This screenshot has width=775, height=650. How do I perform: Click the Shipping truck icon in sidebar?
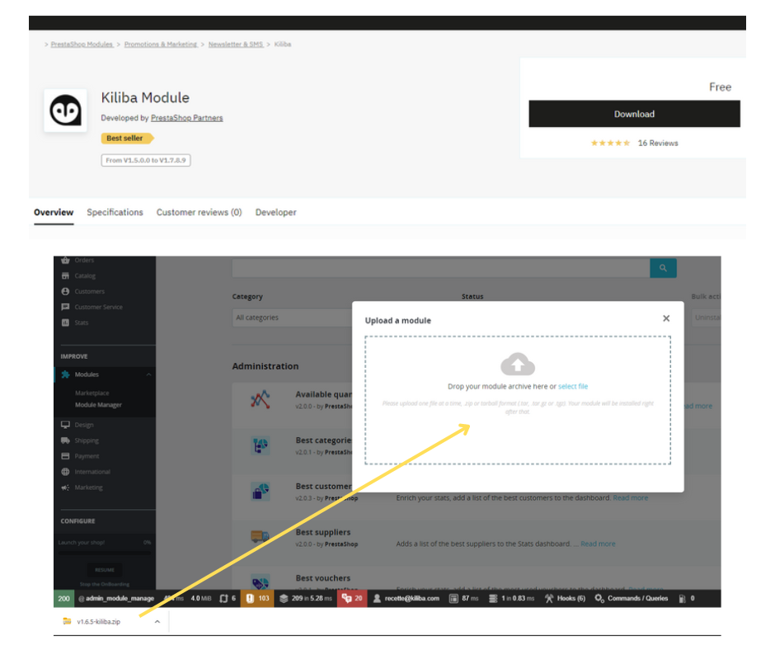(x=65, y=440)
